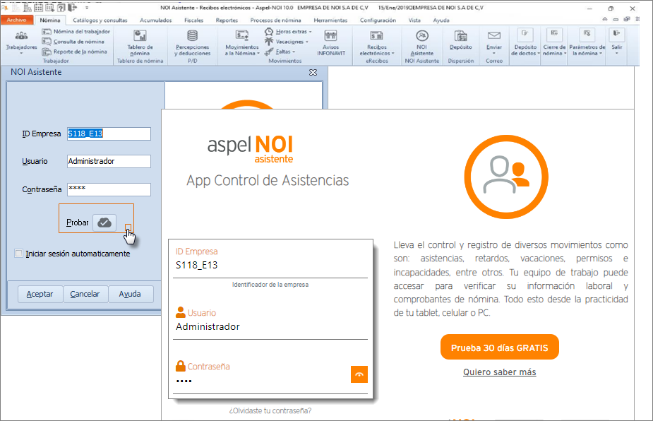Open the Procesos de nómina tab

pyautogui.click(x=275, y=20)
